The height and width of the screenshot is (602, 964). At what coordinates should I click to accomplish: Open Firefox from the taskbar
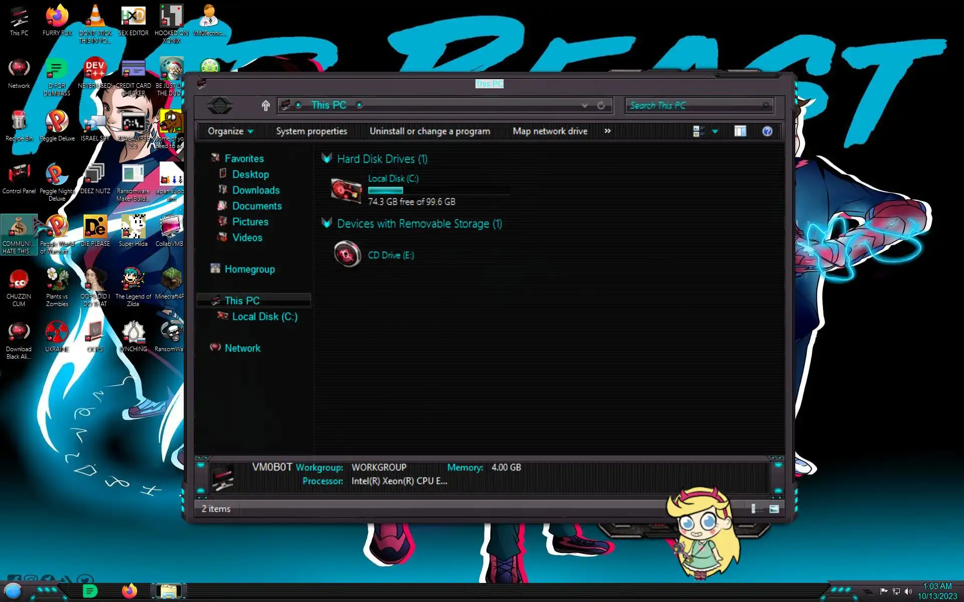click(x=130, y=591)
